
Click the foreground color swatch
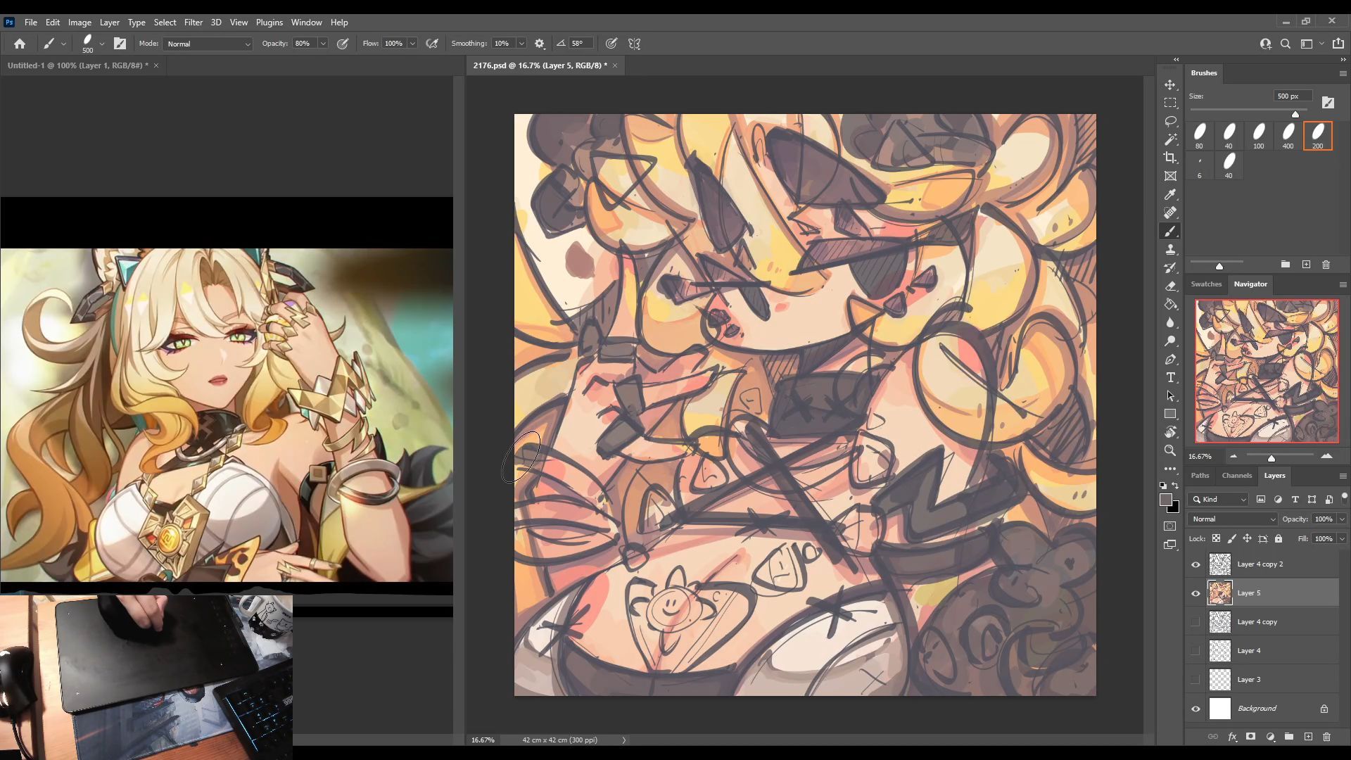coord(1166,500)
